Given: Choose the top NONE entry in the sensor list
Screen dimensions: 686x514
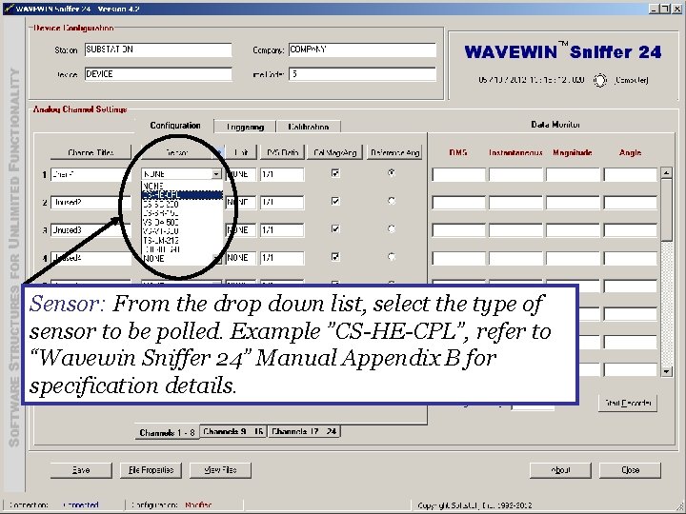Looking at the screenshot, I should click(x=182, y=186).
